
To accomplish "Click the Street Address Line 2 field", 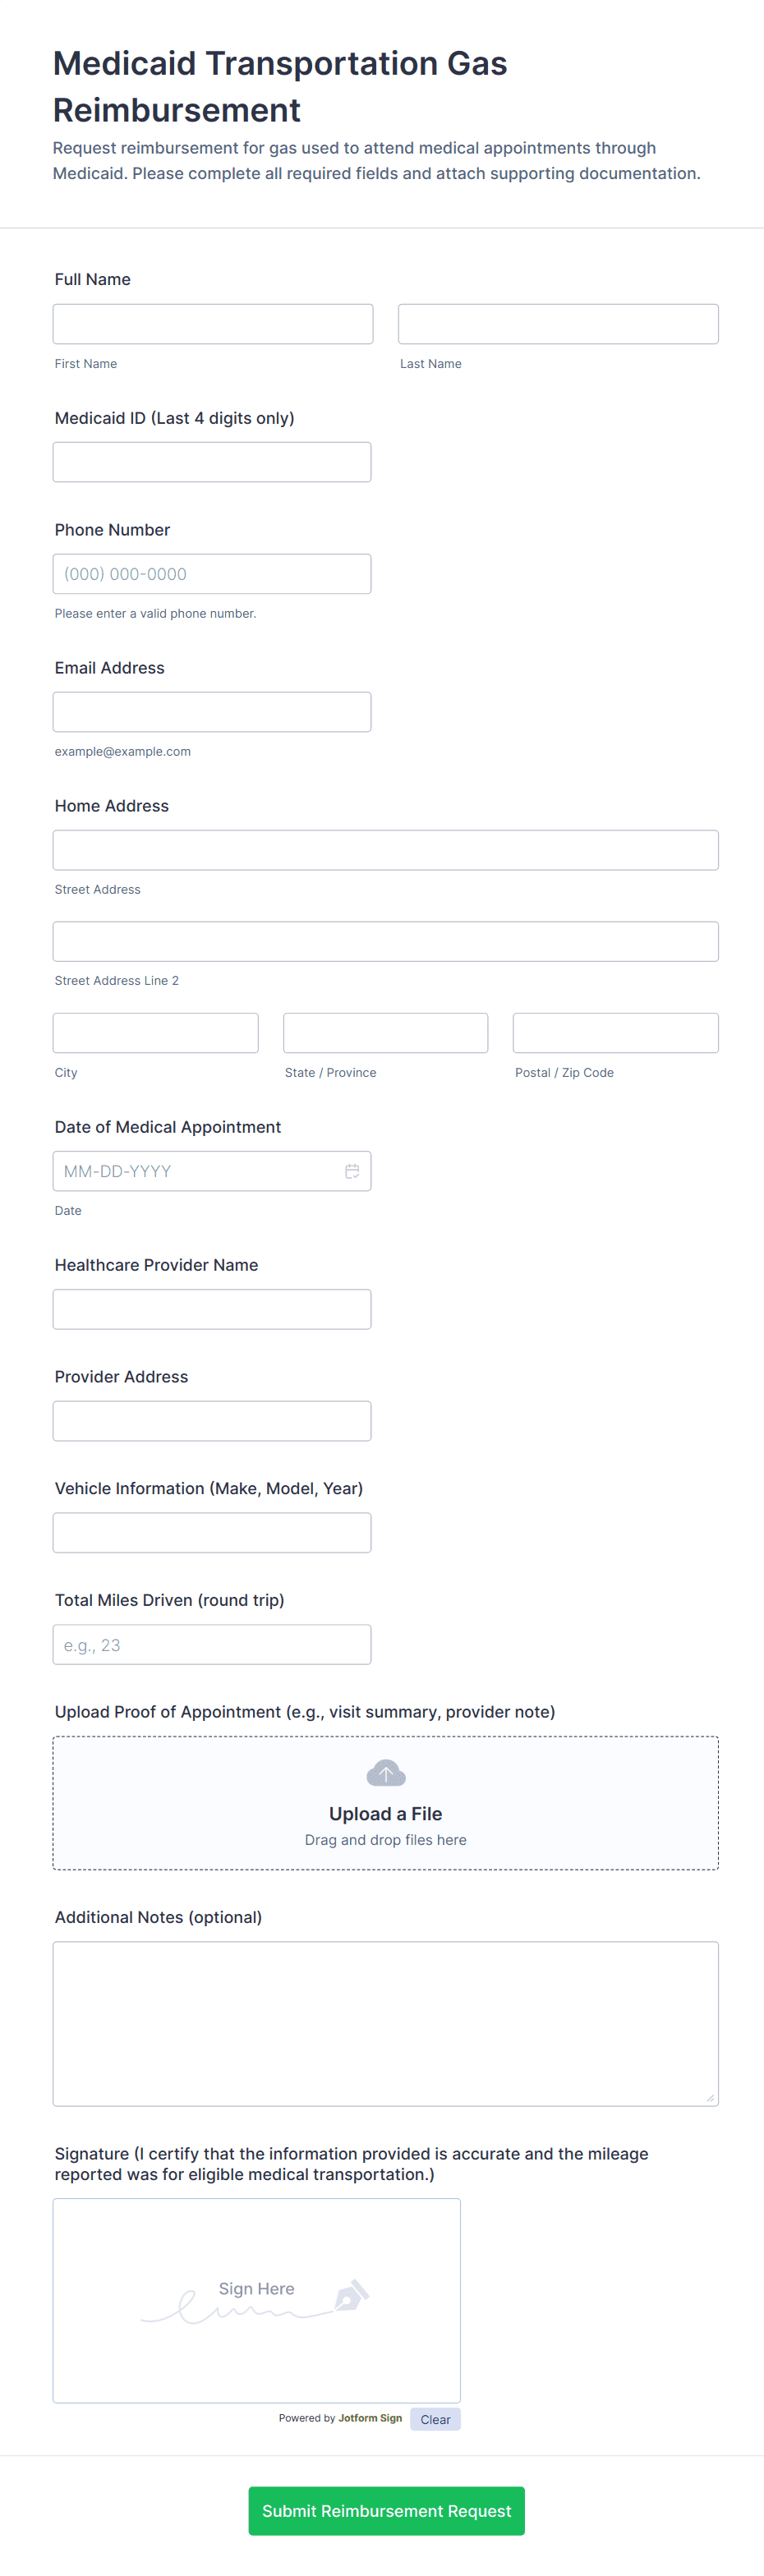I will click(x=385, y=941).
